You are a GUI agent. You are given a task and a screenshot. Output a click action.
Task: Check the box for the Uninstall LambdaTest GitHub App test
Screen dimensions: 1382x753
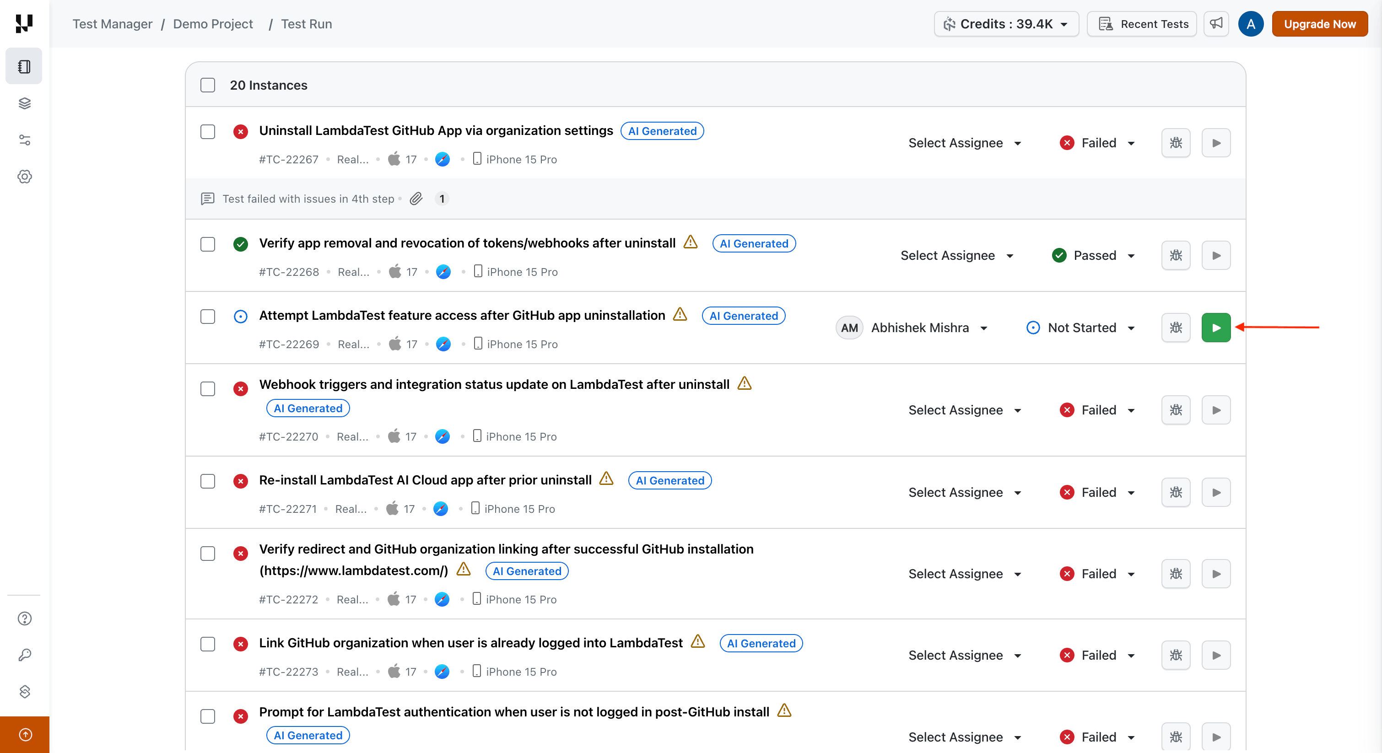click(x=208, y=132)
